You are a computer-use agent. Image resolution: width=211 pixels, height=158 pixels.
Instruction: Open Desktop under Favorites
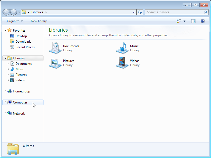pyautogui.click(x=21, y=36)
